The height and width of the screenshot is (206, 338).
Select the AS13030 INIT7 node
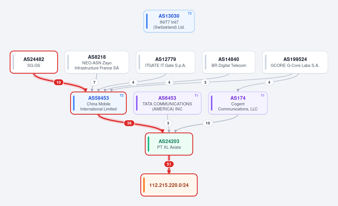coord(169,21)
